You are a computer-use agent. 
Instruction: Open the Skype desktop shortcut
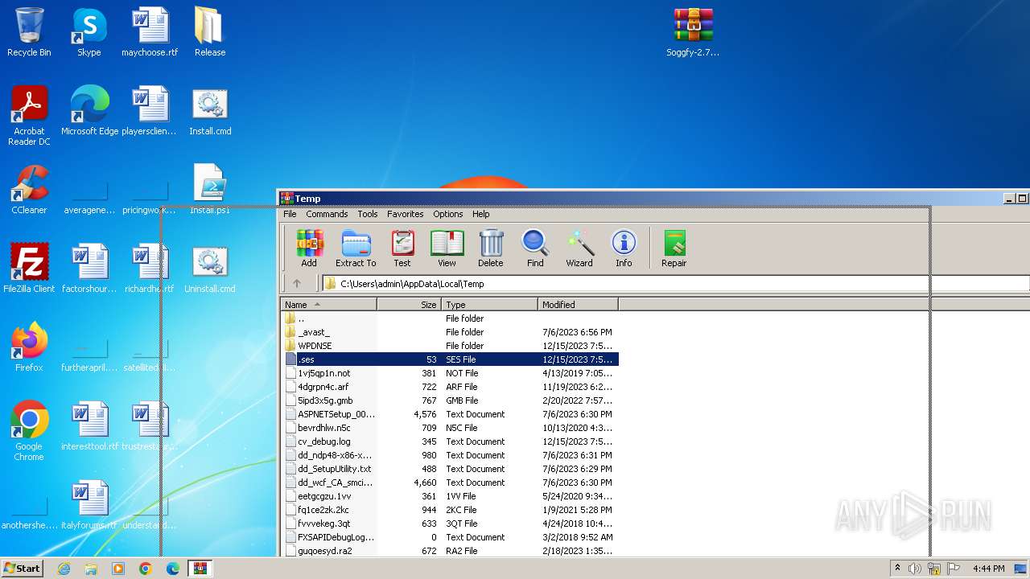[x=89, y=32]
